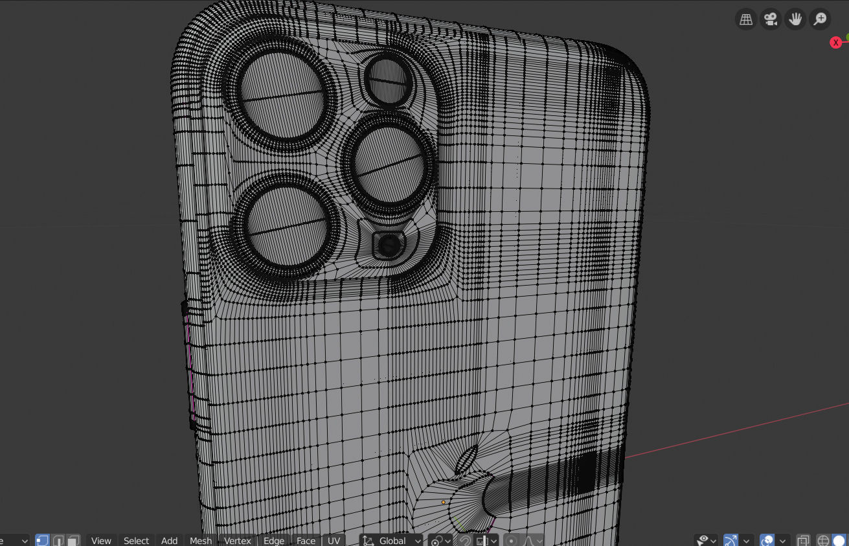Open the Face menu

[306, 541]
